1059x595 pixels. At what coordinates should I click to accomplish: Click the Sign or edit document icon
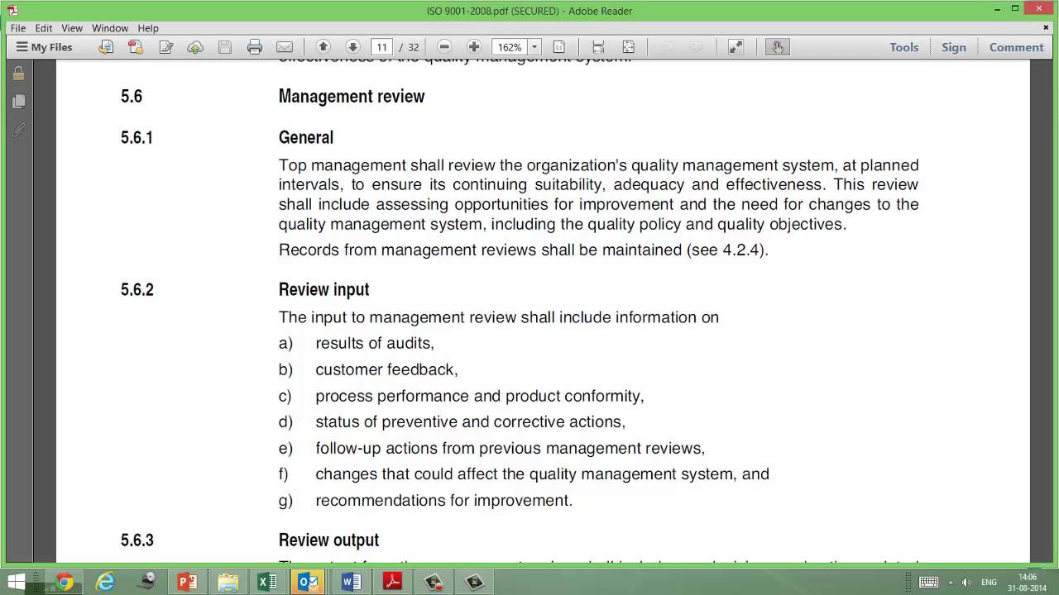[x=165, y=47]
